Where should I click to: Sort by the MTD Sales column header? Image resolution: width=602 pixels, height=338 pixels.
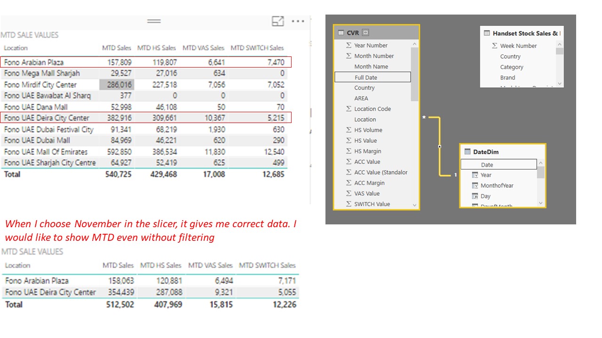pos(117,48)
